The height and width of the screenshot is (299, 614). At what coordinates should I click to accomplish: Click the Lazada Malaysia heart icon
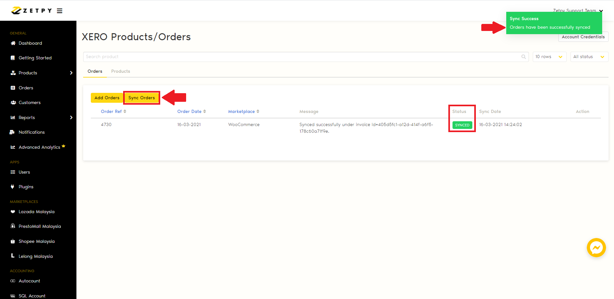click(x=13, y=212)
